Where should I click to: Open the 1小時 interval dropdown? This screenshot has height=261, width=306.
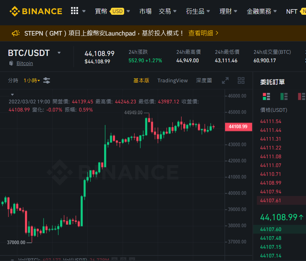click(x=32, y=81)
